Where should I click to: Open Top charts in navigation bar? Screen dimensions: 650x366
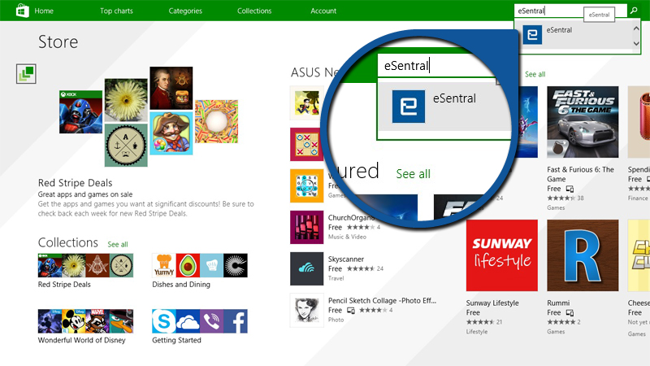116,11
